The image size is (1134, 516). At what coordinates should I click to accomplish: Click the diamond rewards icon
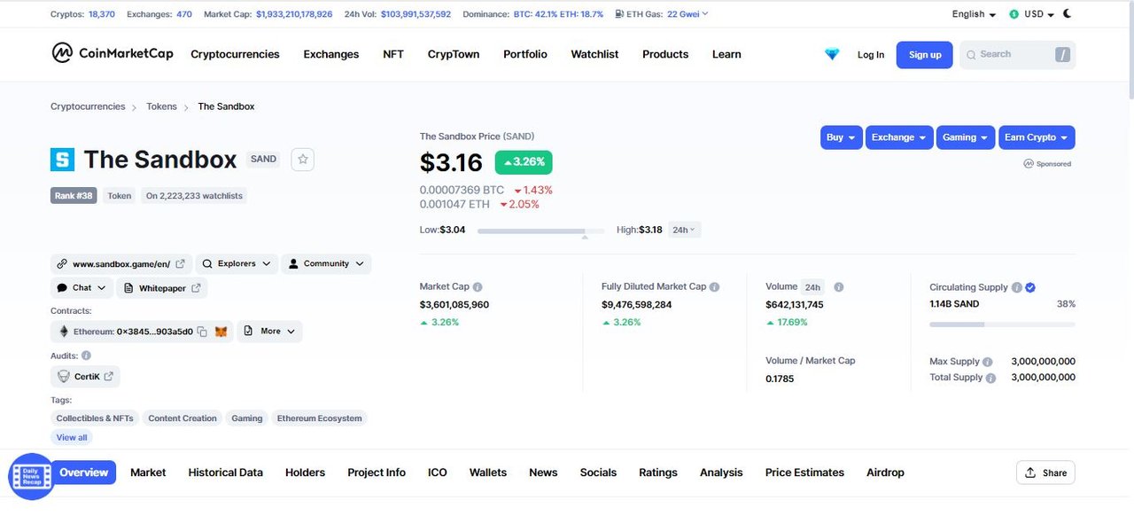832,54
